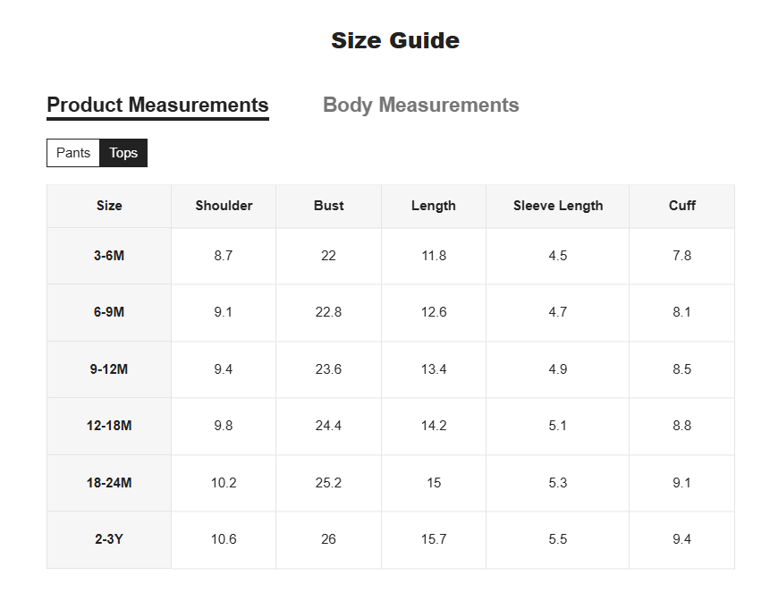Toggle to the Pants size chart
Screen dimensions: 770x601
click(73, 153)
